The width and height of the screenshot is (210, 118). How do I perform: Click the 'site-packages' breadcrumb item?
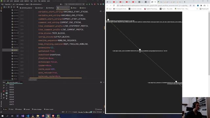pyautogui.click(x=20, y=4)
